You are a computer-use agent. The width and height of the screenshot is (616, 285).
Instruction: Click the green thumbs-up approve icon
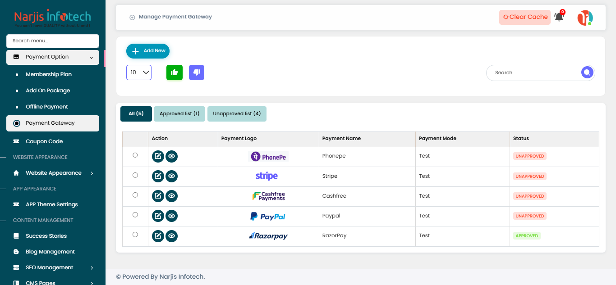point(175,72)
